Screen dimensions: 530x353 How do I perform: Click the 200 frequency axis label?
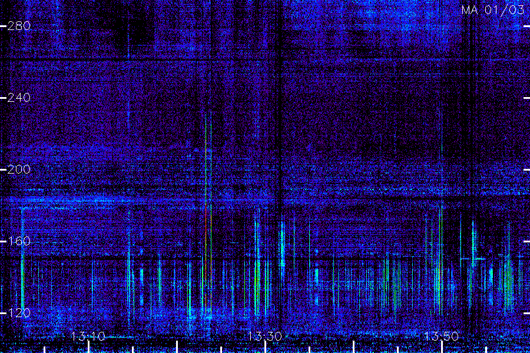(19, 169)
